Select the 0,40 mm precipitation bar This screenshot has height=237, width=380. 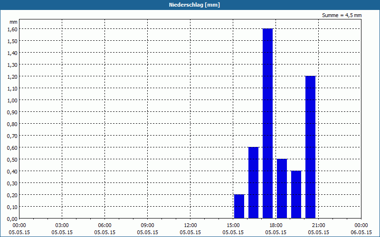point(296,194)
